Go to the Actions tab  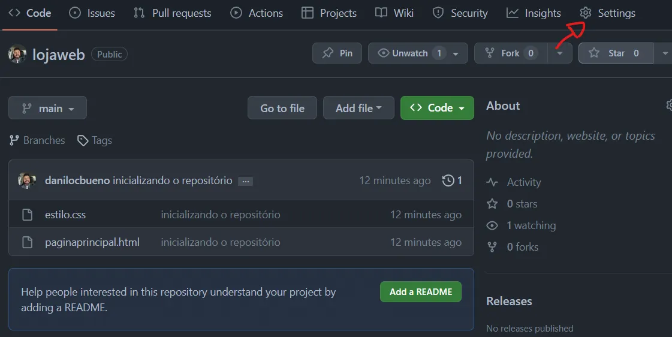click(x=257, y=13)
